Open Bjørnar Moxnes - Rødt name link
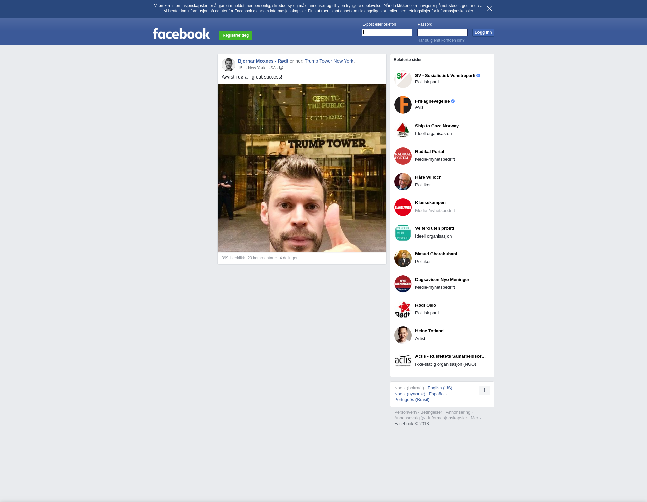The width and height of the screenshot is (647, 502). [x=263, y=61]
